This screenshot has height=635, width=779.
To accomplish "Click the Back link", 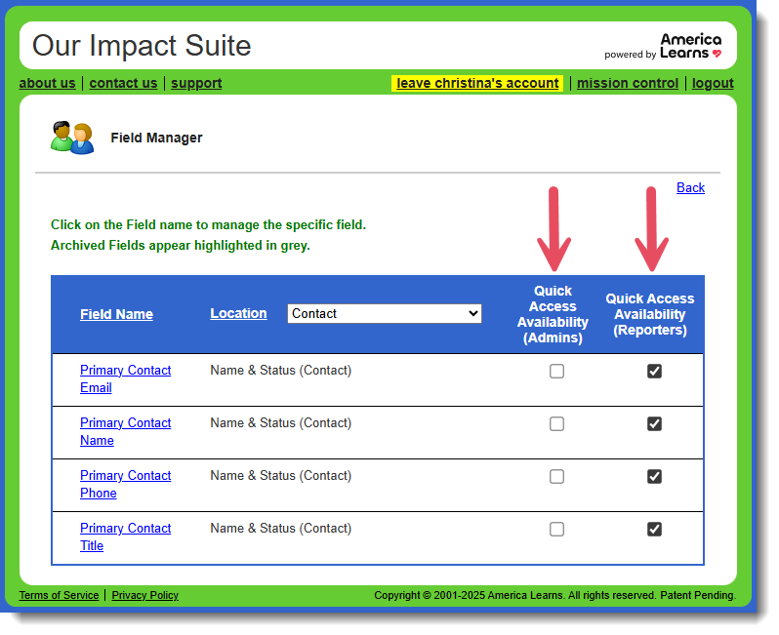I will click(x=690, y=187).
